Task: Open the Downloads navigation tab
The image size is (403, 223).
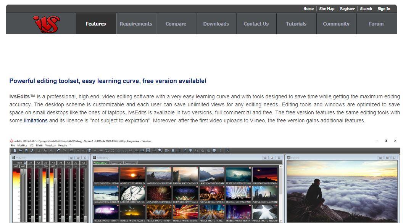Action: click(x=216, y=24)
